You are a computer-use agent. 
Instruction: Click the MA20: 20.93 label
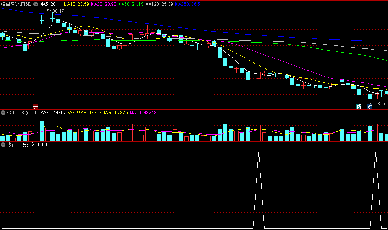(103, 4)
